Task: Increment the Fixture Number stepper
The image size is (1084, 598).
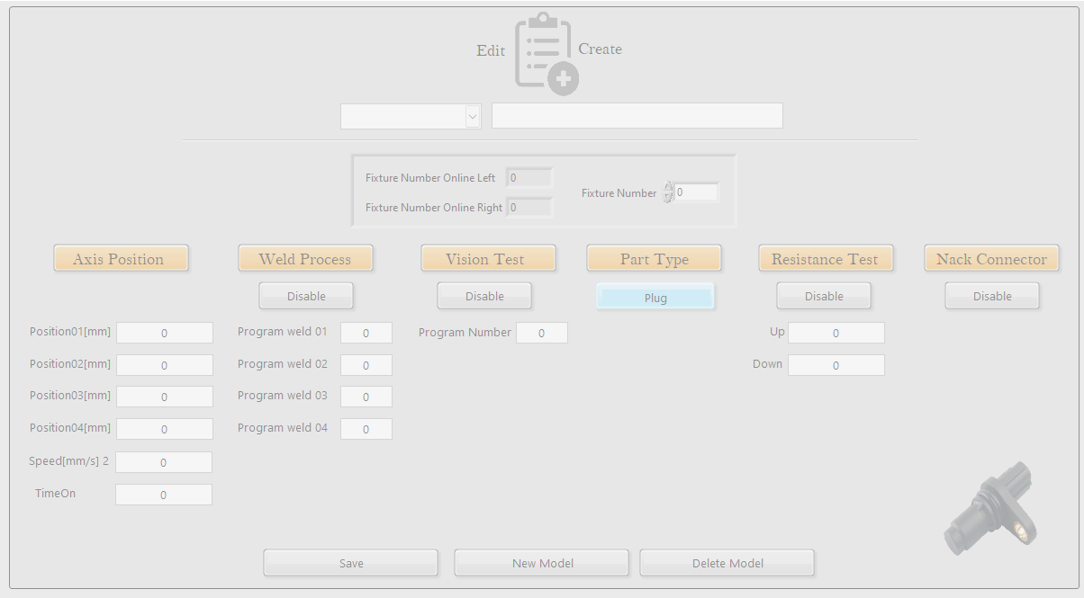Action: pos(668,187)
